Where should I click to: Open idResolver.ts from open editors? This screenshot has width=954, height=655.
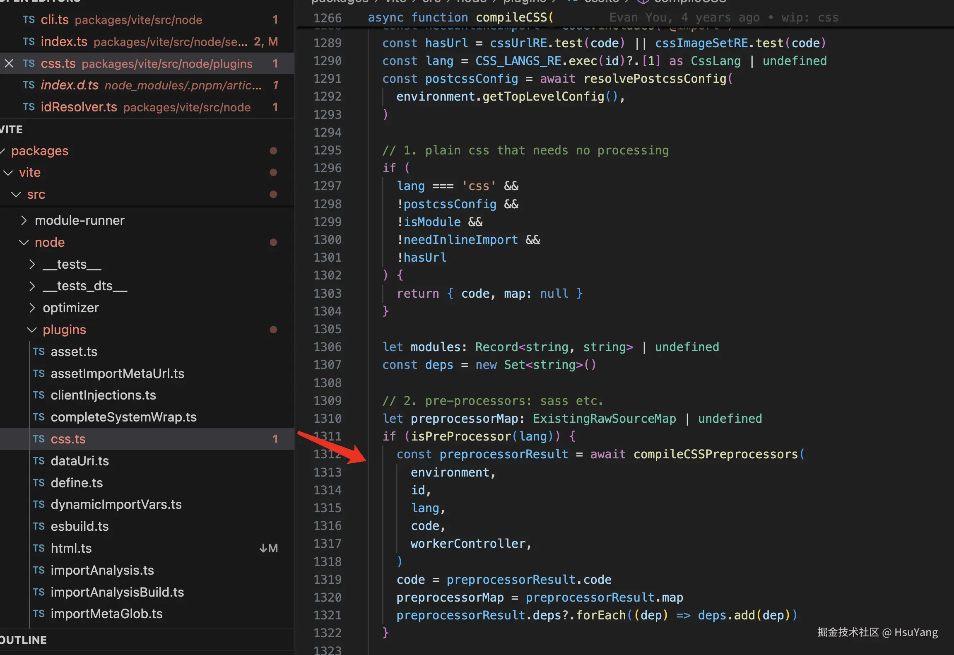79,107
